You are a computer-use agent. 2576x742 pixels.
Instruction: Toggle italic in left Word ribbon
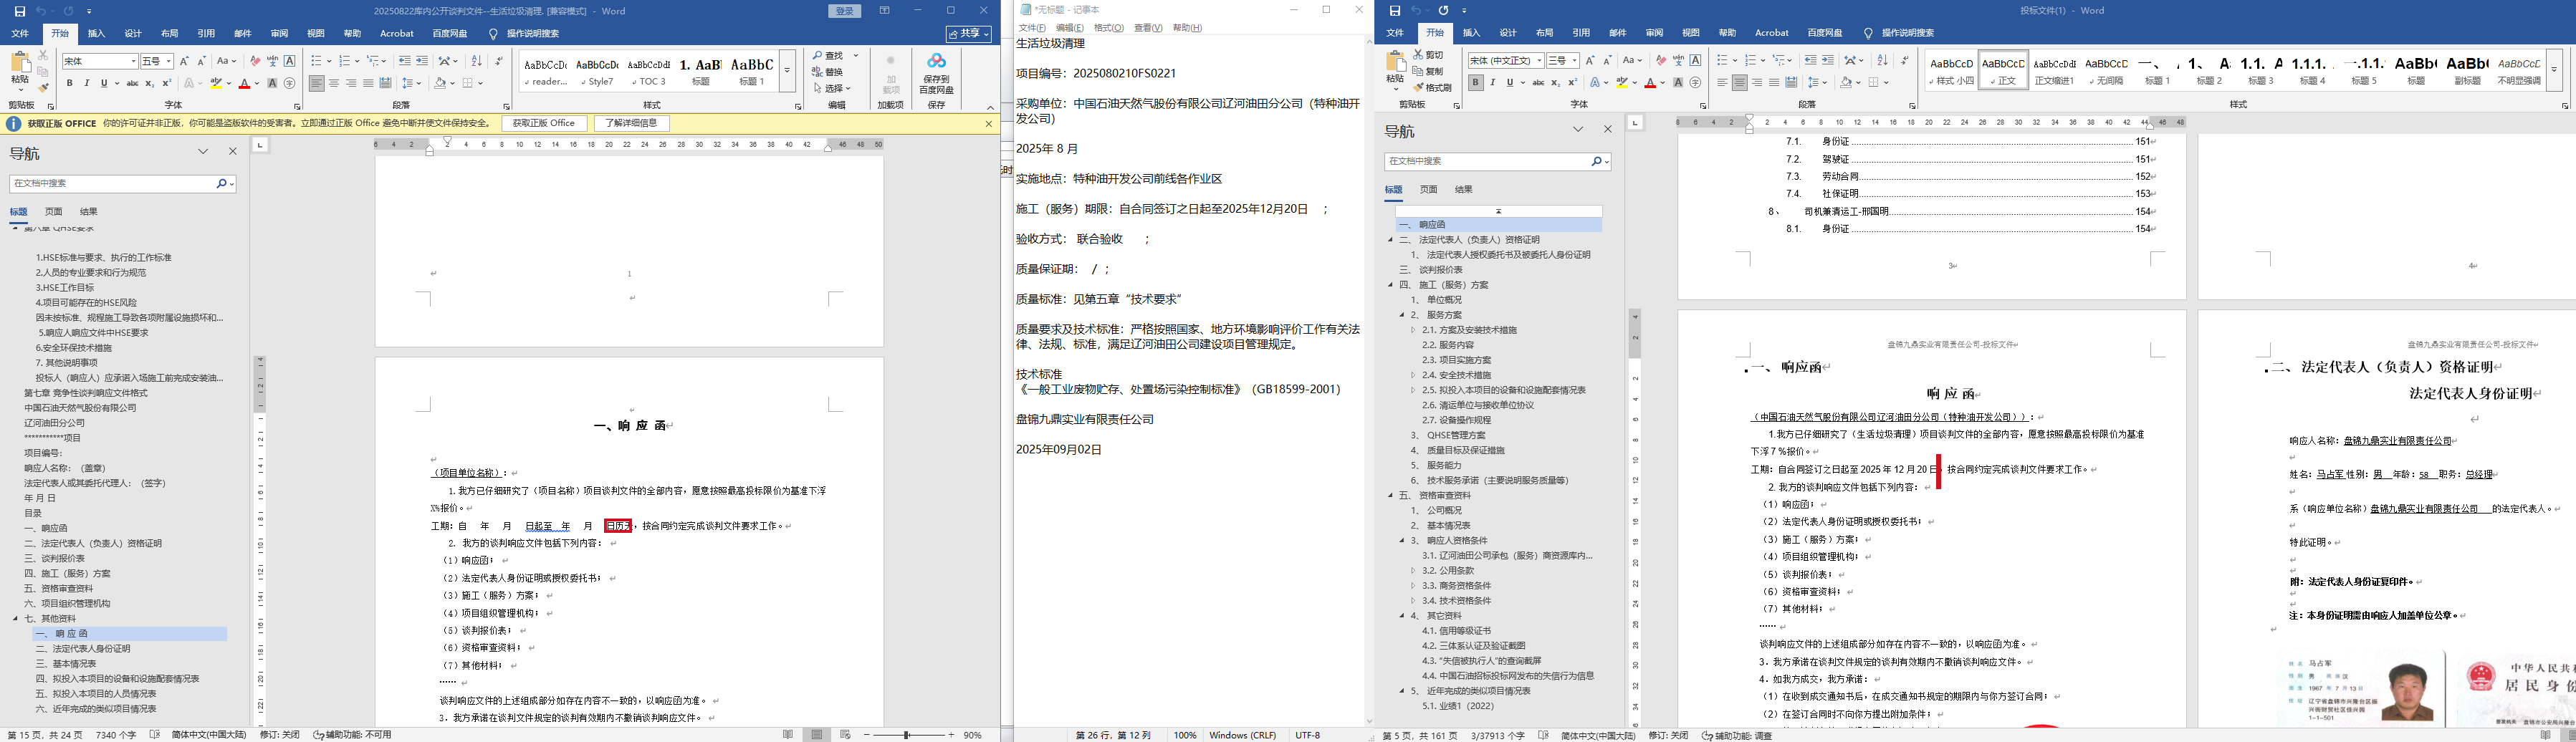click(87, 84)
